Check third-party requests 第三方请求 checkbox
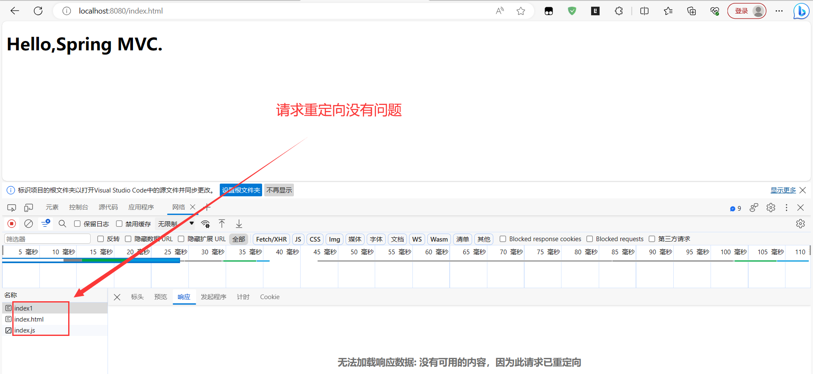This screenshot has width=813, height=374. pos(652,239)
